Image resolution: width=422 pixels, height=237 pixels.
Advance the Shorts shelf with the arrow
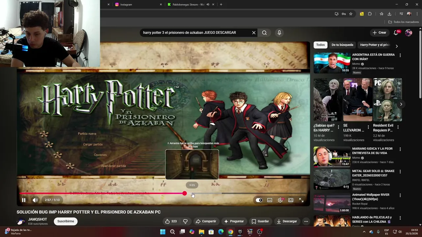click(401, 104)
